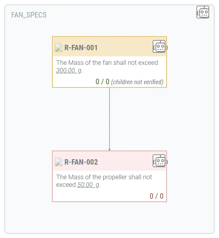Click the g unit in R-FAN-002
Screen dimensions: 219x238
coord(97,185)
